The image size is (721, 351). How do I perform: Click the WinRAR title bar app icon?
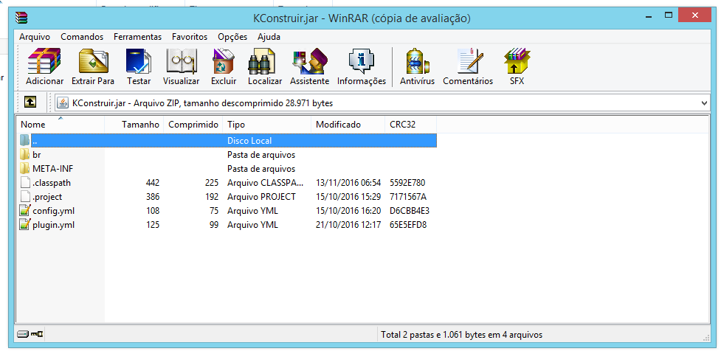[x=21, y=18]
